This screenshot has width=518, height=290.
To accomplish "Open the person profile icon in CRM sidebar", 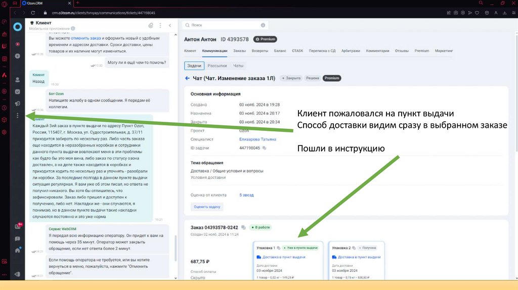I will (x=18, y=80).
